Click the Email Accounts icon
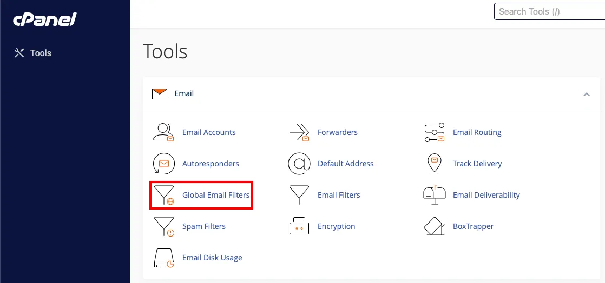Image resolution: width=605 pixels, height=283 pixels. pos(163,132)
